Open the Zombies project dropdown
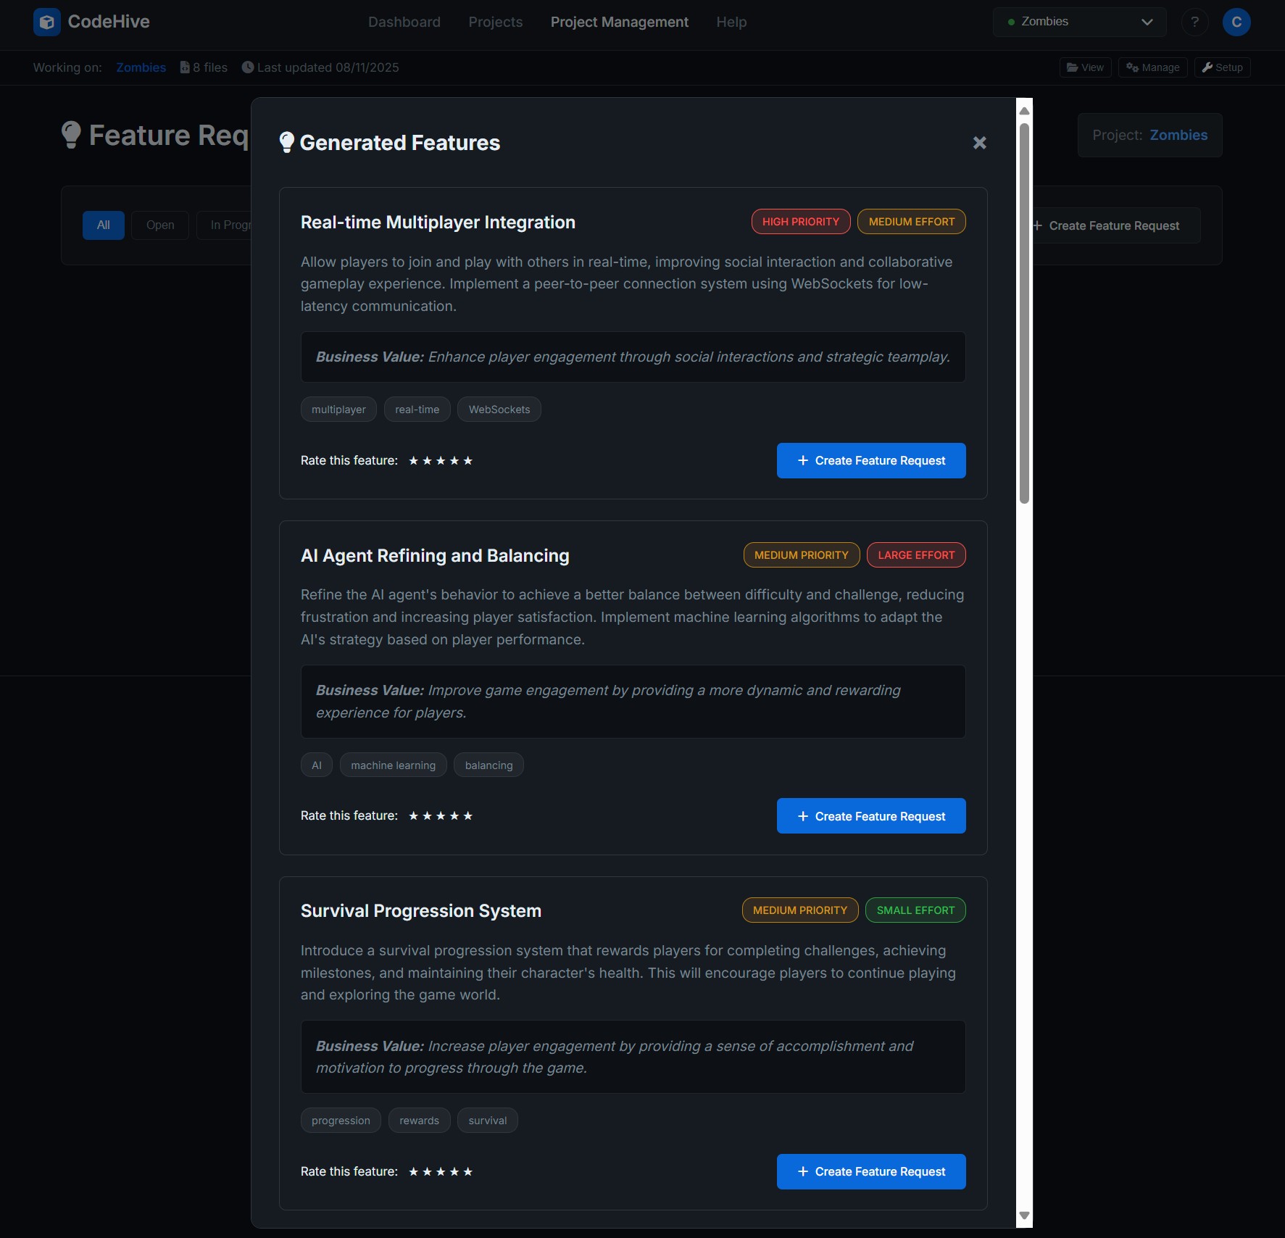This screenshot has width=1285, height=1238. [x=1079, y=21]
